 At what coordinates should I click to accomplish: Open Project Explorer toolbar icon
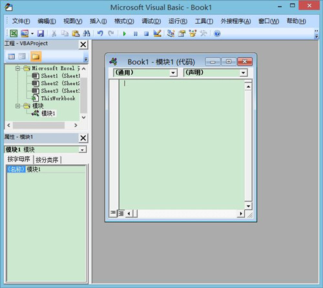[171, 34]
